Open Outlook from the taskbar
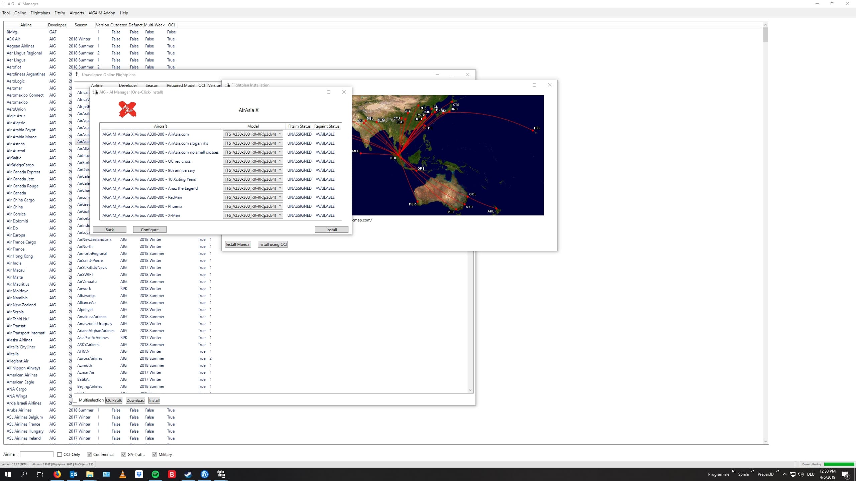The height and width of the screenshot is (481, 856). click(x=74, y=474)
